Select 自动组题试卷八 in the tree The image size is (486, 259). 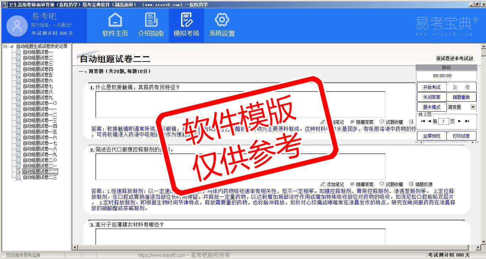(38, 92)
